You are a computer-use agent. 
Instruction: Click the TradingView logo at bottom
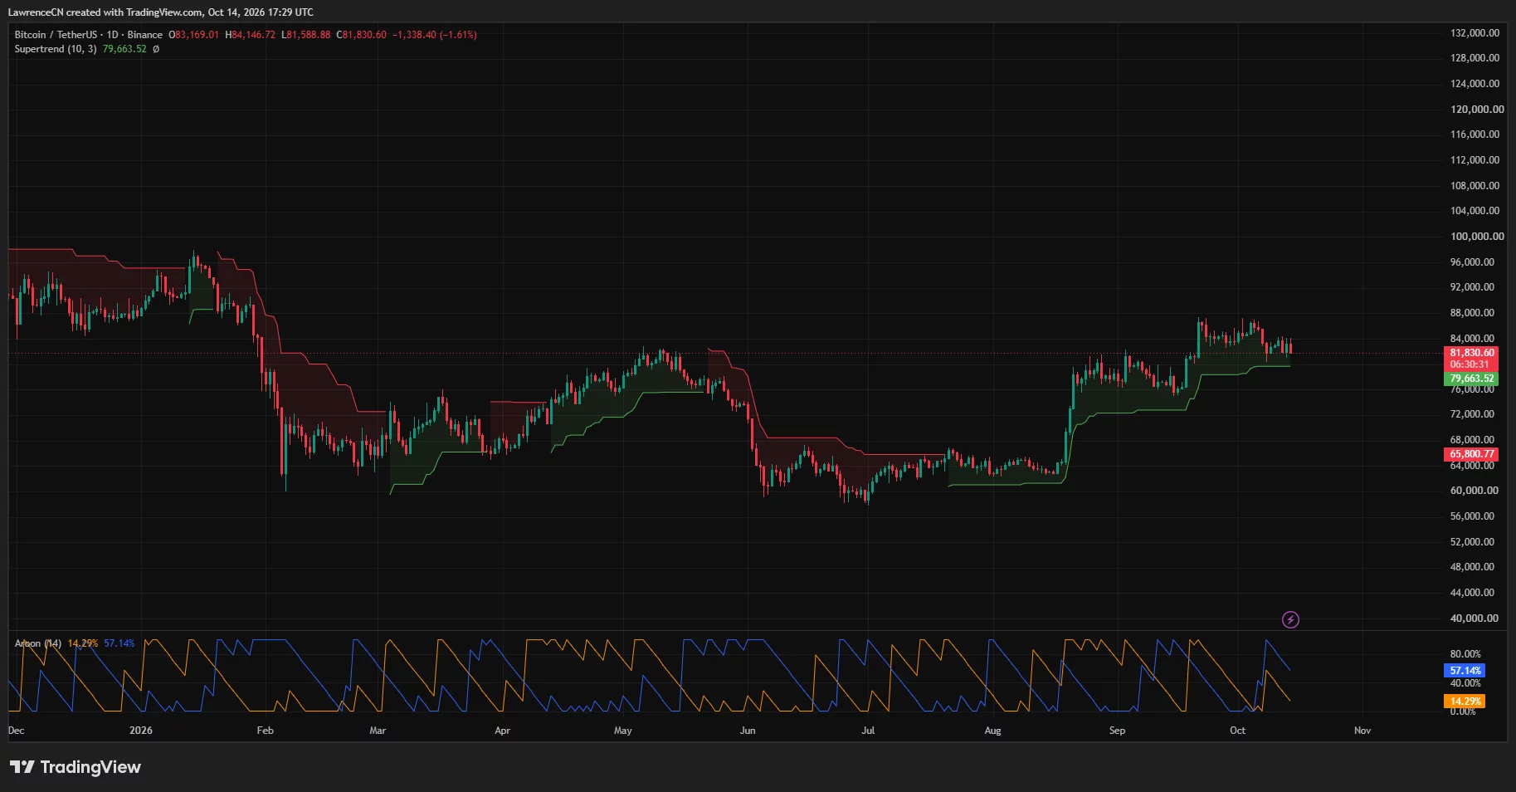tap(76, 767)
